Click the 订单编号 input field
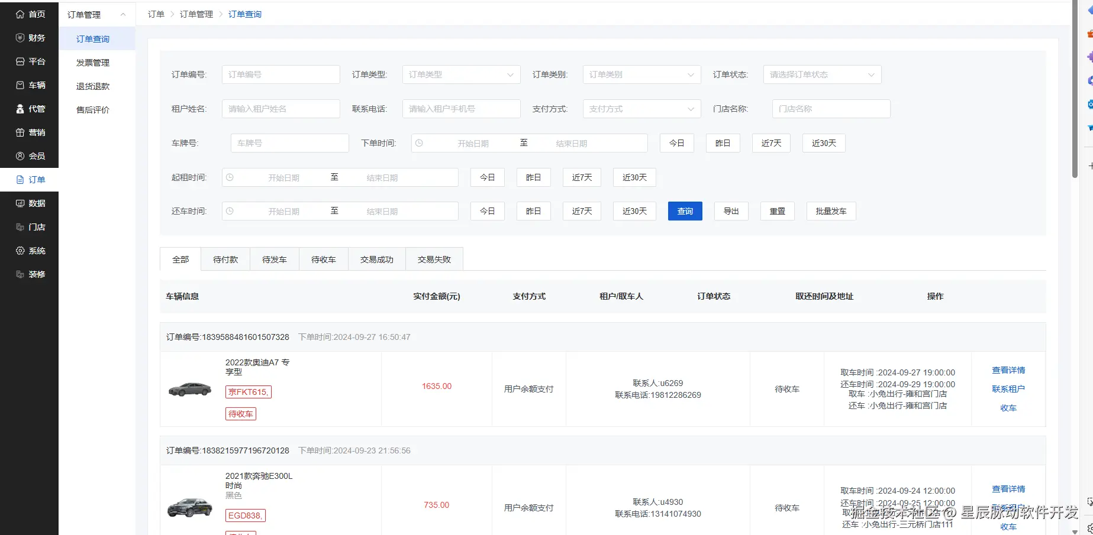Image resolution: width=1093 pixels, height=535 pixels. point(280,74)
